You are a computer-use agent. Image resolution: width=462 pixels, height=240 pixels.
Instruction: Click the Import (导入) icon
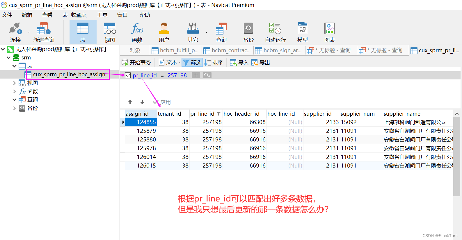tap(233, 62)
